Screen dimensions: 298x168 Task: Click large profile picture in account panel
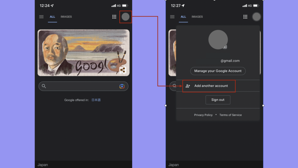[218, 40]
